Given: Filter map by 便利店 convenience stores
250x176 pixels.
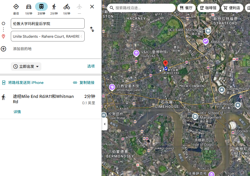Looking at the screenshot, I should [232, 8].
